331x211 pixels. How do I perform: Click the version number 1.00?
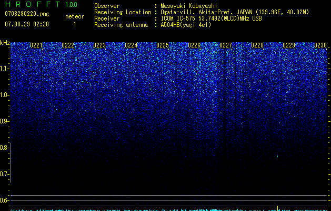click(72, 4)
